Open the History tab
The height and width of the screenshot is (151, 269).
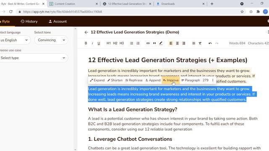[x=29, y=21]
